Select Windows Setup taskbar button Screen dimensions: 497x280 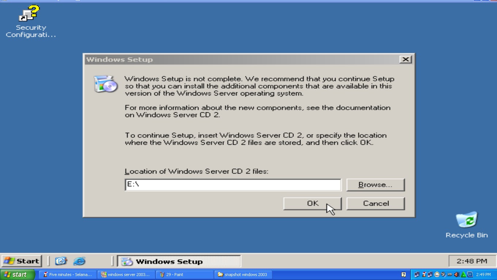click(x=179, y=261)
